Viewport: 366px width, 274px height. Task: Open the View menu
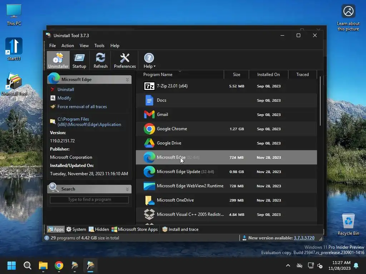pyautogui.click(x=84, y=46)
